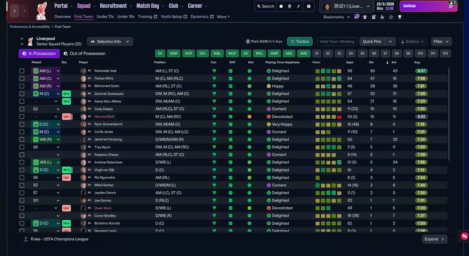
Task: Open the settings gear in the top toolbar
Action: (309, 6)
